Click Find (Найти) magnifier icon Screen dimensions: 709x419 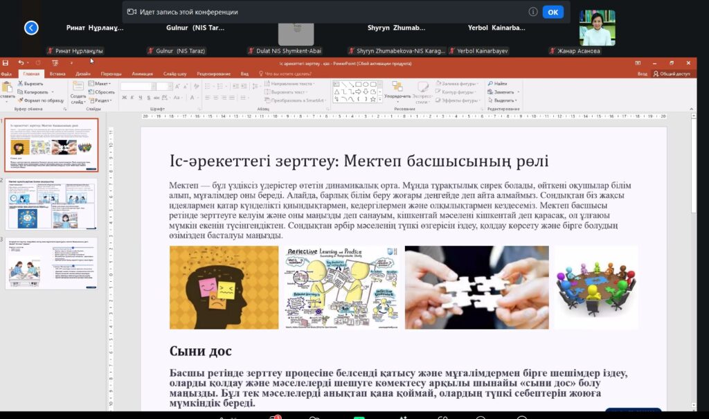pos(491,84)
